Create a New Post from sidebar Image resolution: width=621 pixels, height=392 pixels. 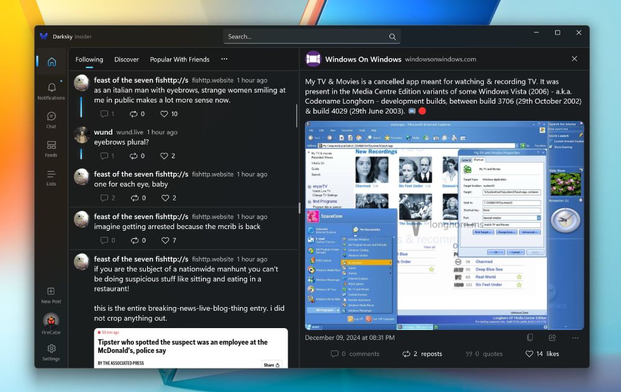click(x=51, y=295)
